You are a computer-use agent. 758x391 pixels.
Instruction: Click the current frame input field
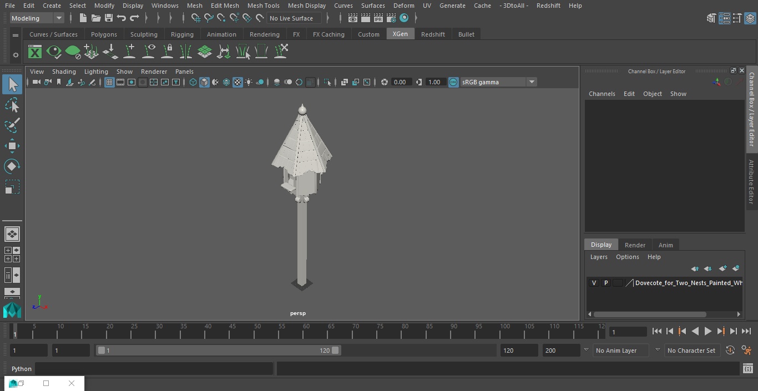[628, 332]
